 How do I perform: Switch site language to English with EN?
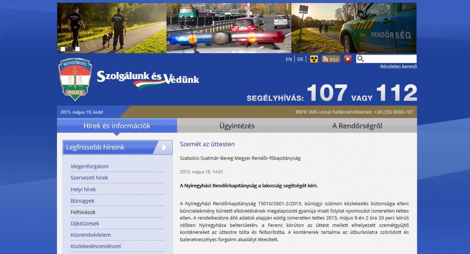point(288,59)
